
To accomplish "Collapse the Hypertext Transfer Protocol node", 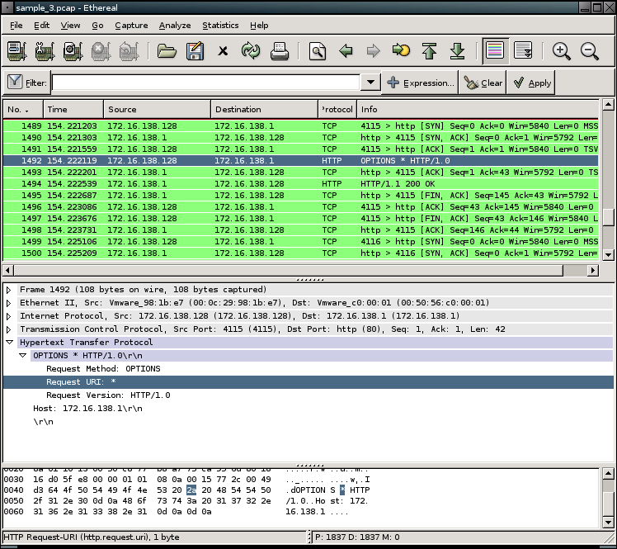I will (x=9, y=343).
